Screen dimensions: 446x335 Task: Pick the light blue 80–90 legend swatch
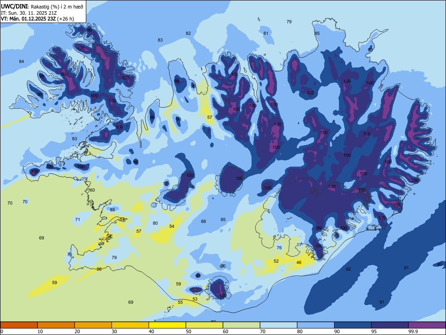[x=316, y=325]
